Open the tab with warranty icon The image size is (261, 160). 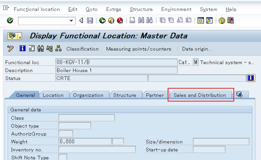pos(240,95)
